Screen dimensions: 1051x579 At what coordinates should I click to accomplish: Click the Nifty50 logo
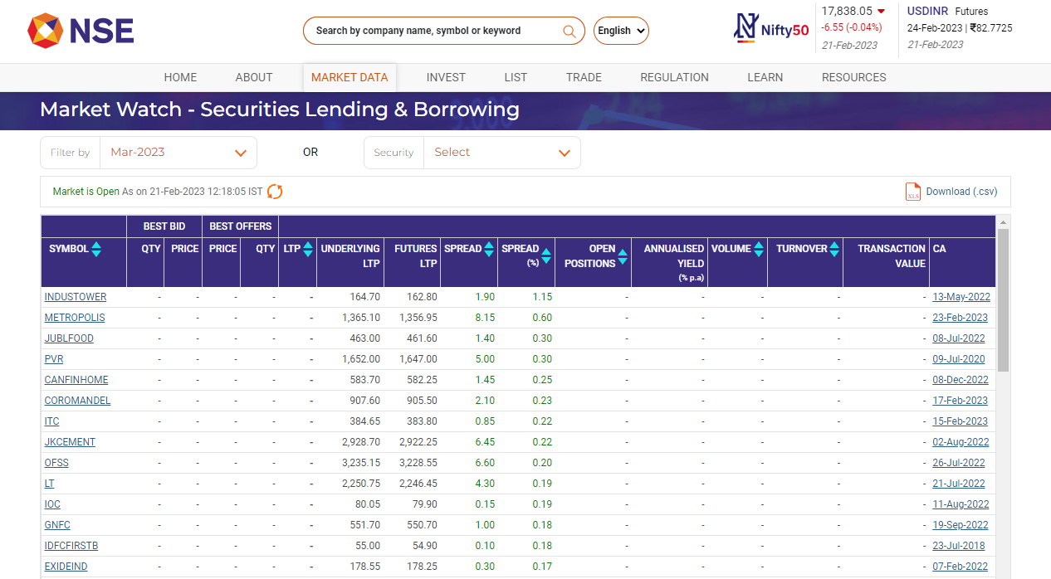[x=771, y=29]
